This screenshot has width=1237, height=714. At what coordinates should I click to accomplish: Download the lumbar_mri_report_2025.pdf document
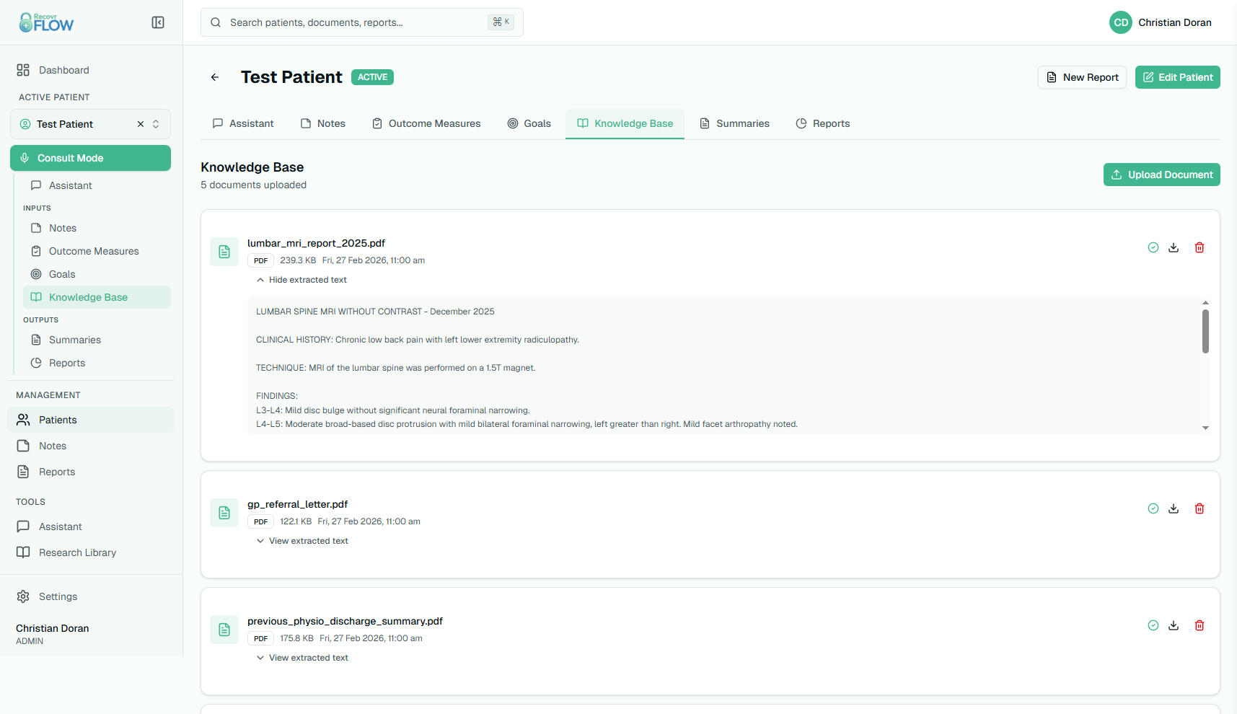point(1174,247)
